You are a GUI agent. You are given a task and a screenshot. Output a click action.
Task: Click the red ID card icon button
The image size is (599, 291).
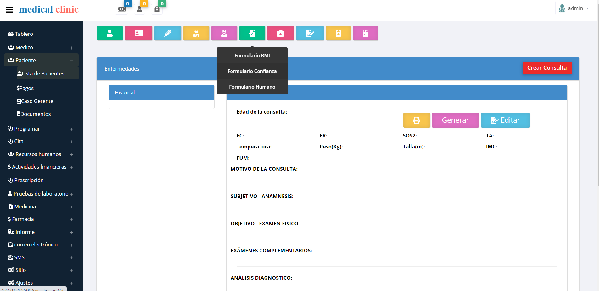tap(138, 33)
